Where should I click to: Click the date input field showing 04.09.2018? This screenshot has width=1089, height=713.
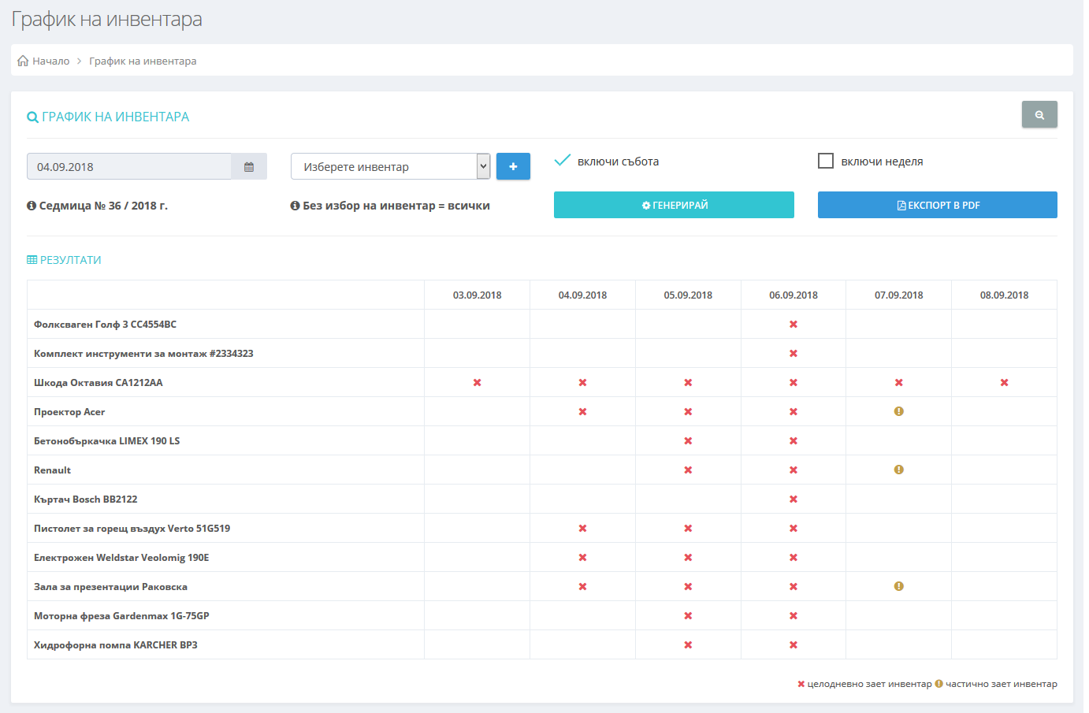(x=129, y=167)
